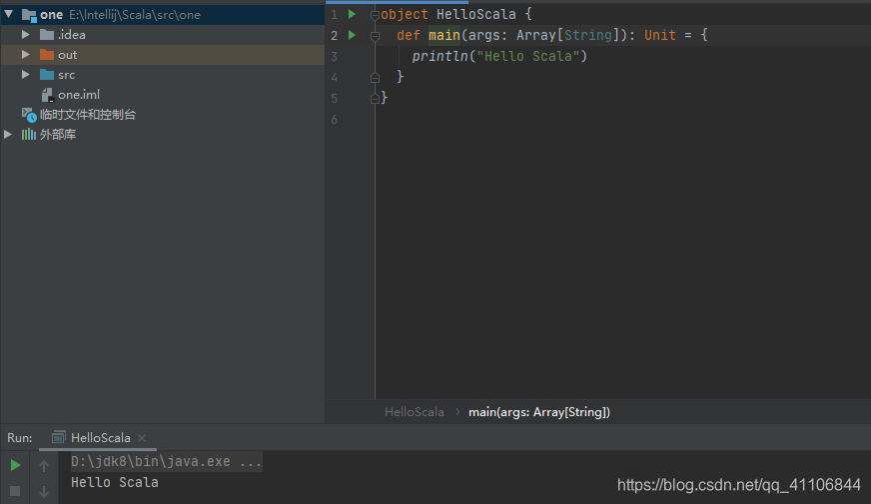This screenshot has width=871, height=504.
Task: Click line number 6 in gutter
Action: [x=334, y=120]
